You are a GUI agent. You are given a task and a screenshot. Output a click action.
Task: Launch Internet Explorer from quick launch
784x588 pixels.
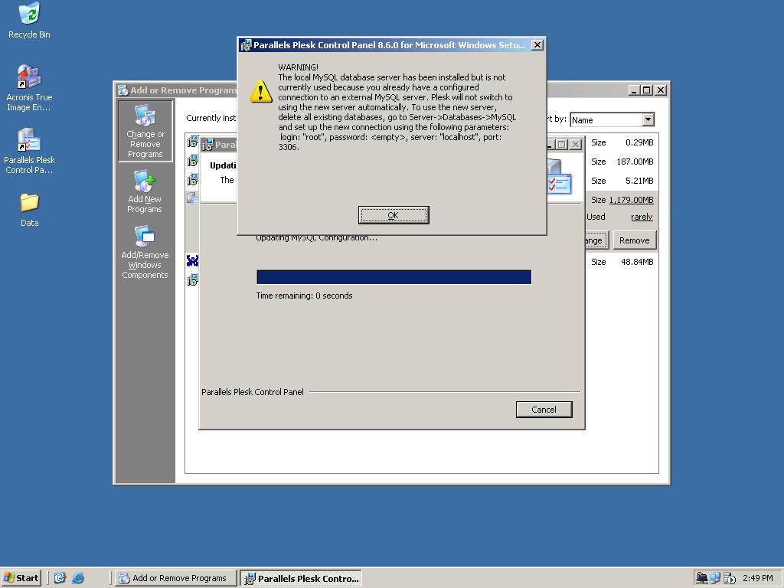[x=78, y=578]
